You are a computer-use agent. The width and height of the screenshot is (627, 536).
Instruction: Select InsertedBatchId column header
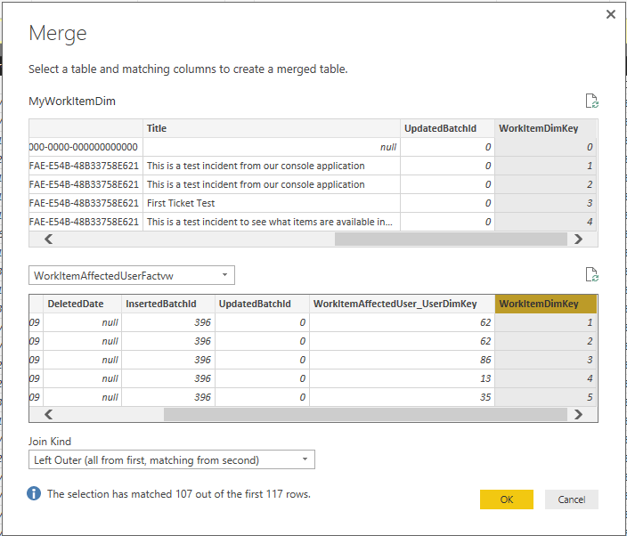pyautogui.click(x=167, y=304)
